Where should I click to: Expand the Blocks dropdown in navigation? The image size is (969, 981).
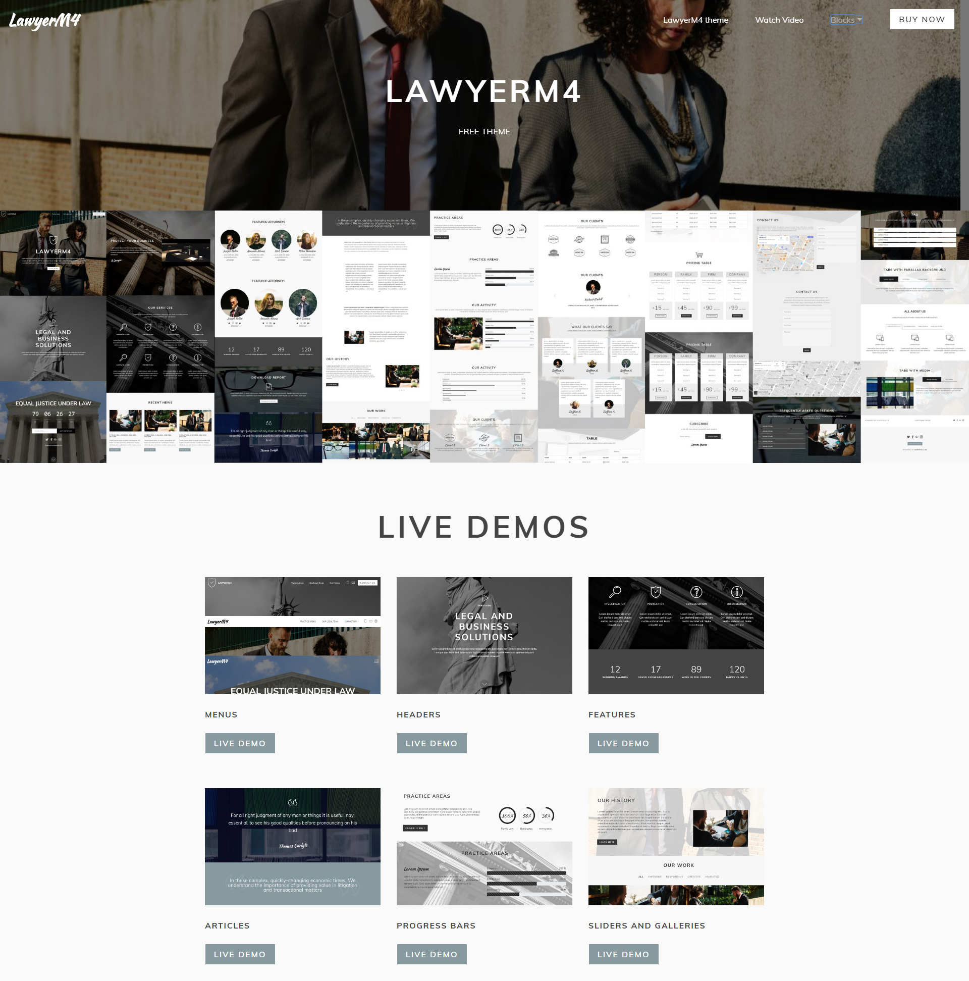pyautogui.click(x=846, y=19)
